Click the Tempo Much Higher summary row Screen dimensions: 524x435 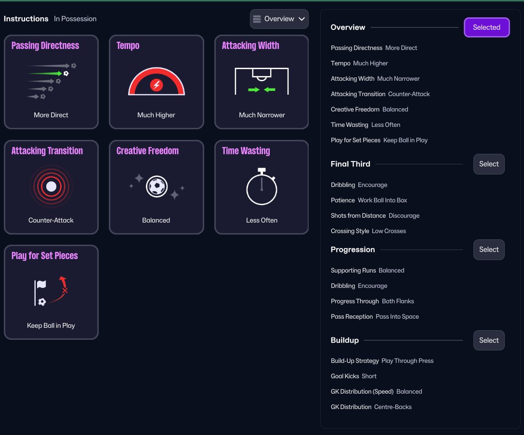point(359,63)
